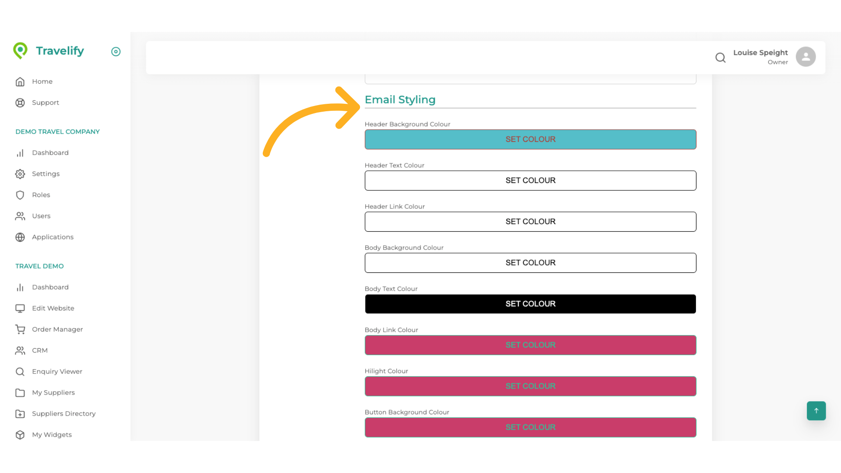
Task: Toggle the sidebar collapse target icon
Action: coord(116,52)
